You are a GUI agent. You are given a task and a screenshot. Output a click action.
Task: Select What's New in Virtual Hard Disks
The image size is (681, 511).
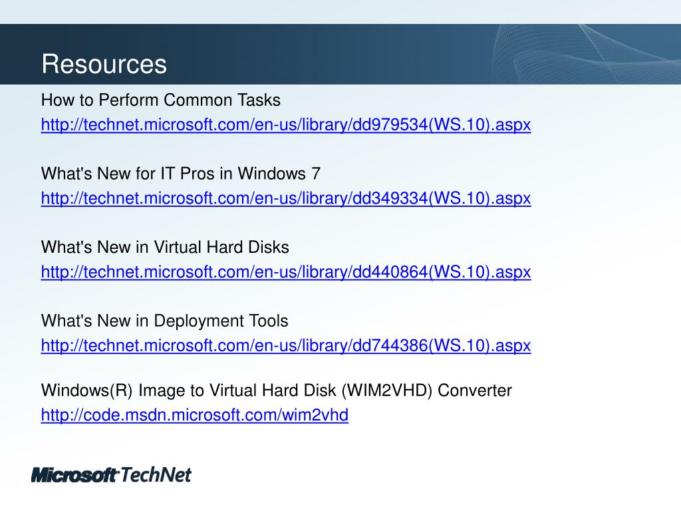click(x=165, y=248)
